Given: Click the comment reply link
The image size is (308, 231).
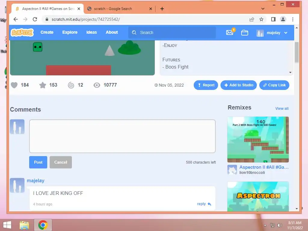Looking at the screenshot, I should [x=201, y=204].
